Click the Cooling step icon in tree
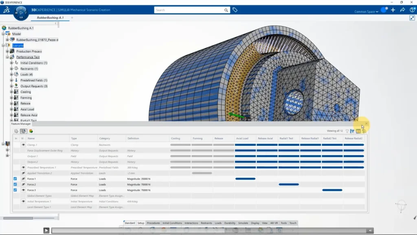This screenshot has height=235, width=417. point(16,92)
